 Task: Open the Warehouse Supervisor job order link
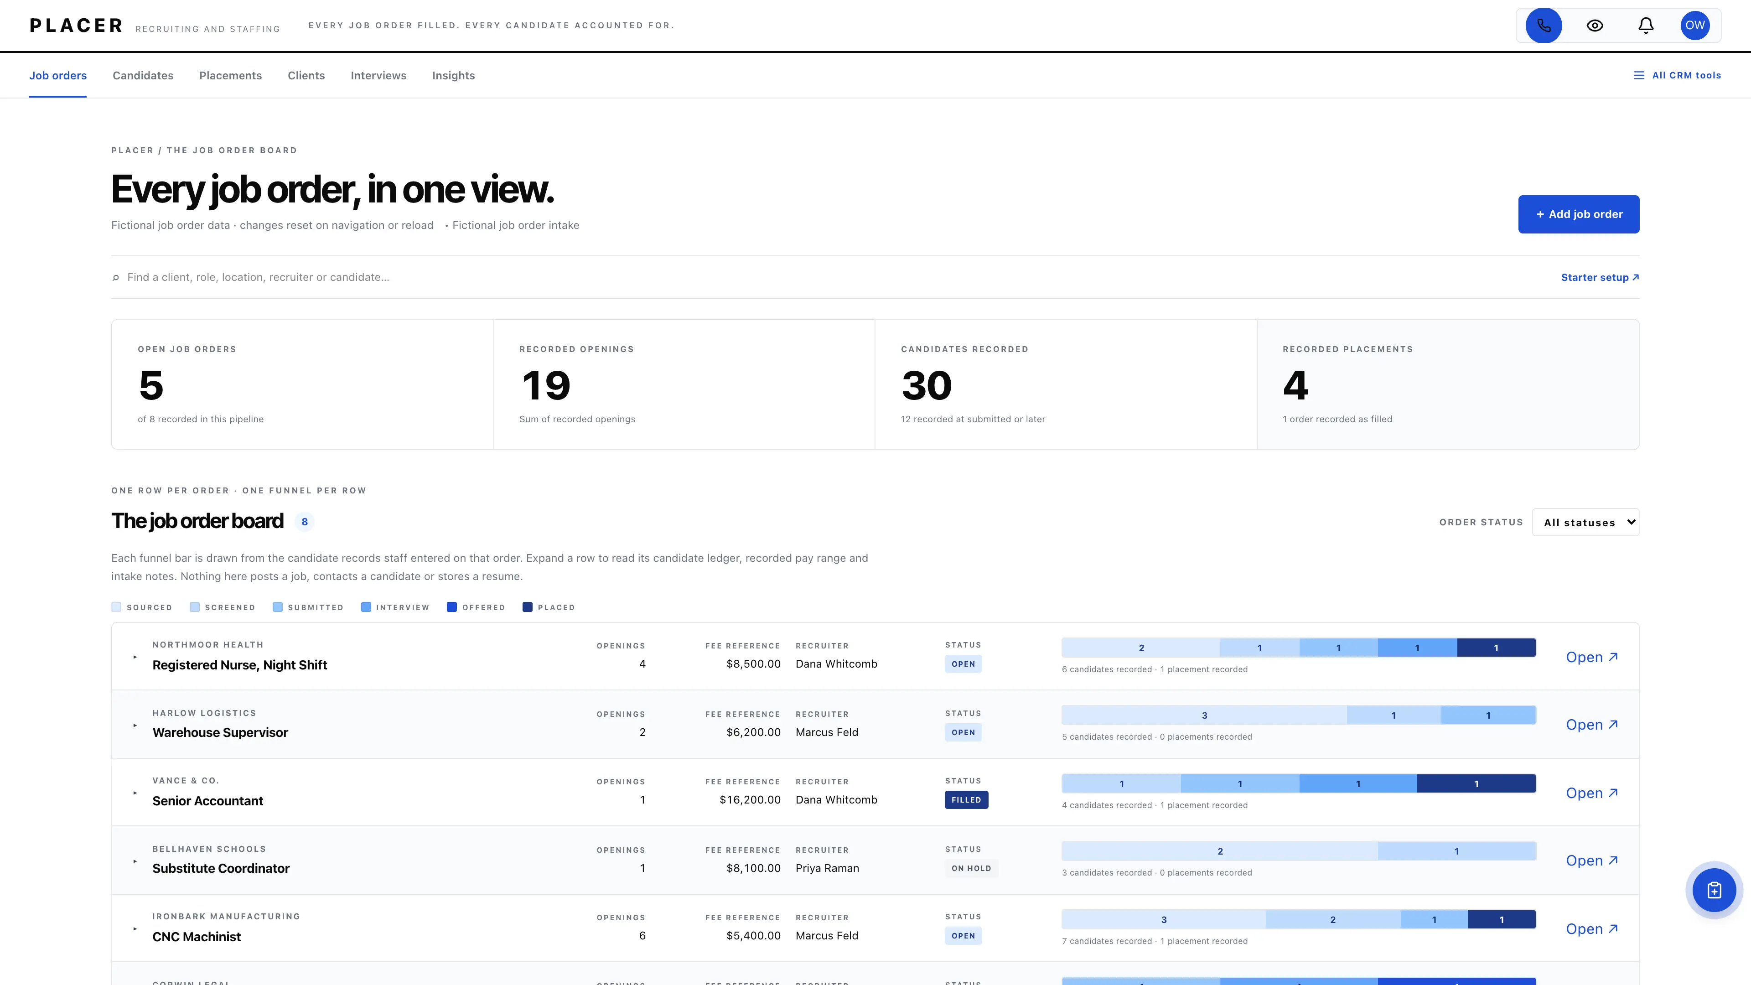1592,725
